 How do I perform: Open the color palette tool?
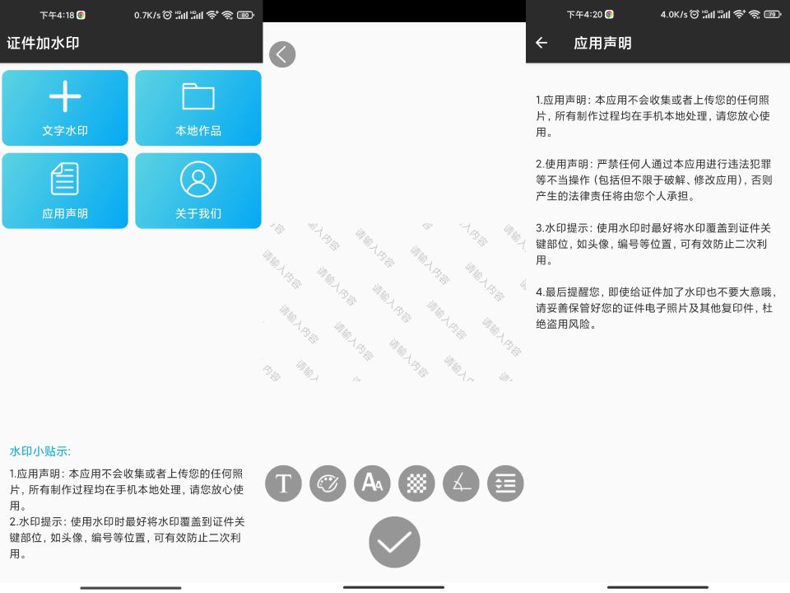click(x=328, y=483)
